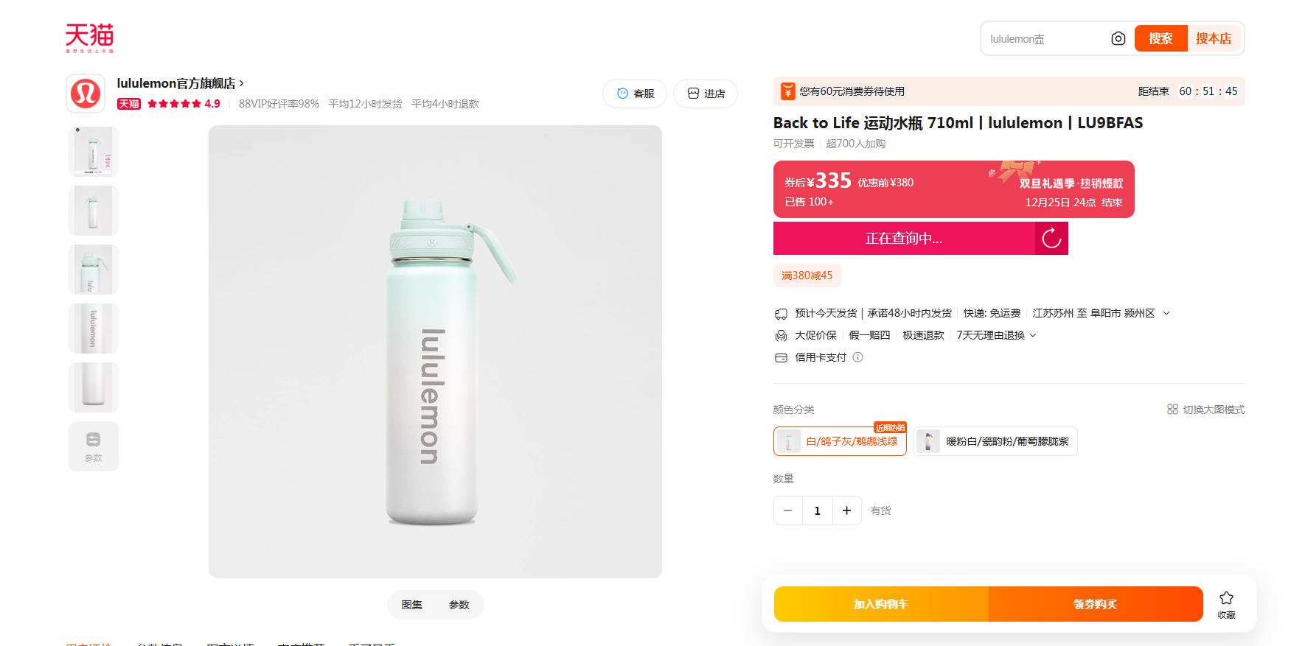Click the lululemon壶 search input field
Screen dimensions: 1305x646
1043,39
